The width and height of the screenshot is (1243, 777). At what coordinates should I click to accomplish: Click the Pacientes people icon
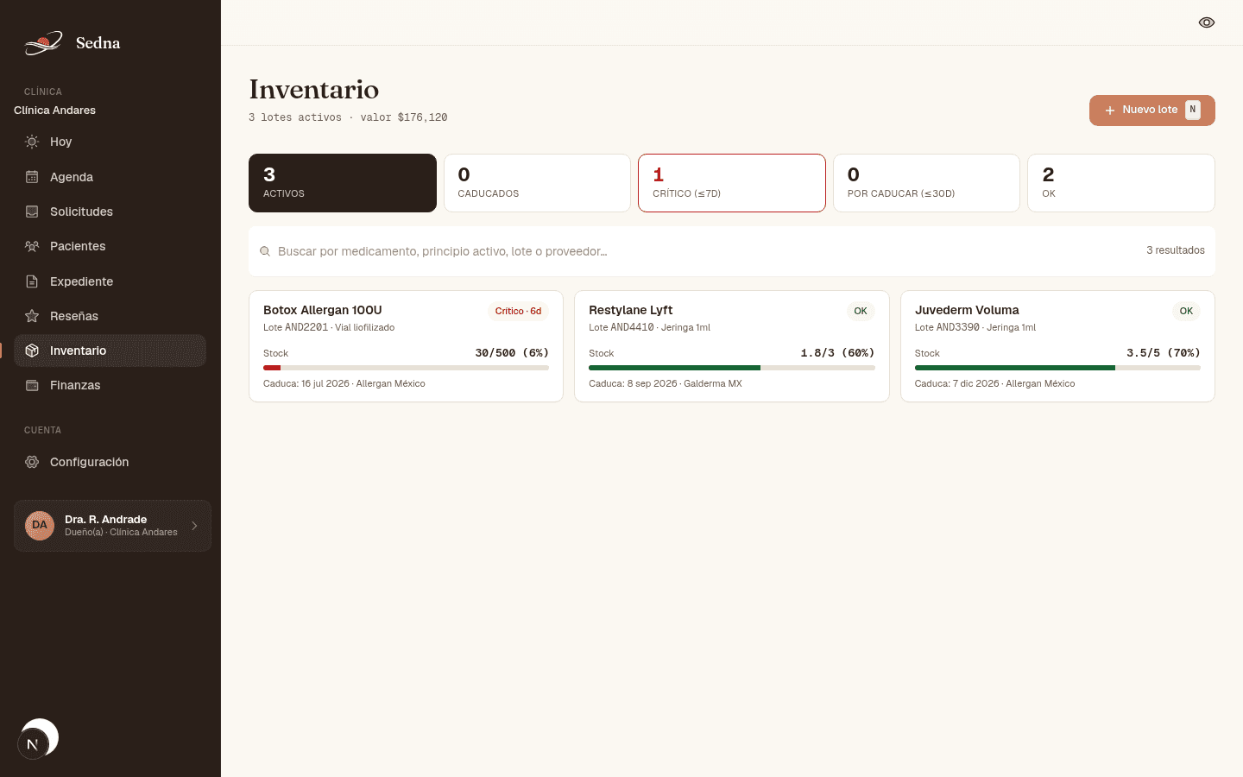coord(32,246)
